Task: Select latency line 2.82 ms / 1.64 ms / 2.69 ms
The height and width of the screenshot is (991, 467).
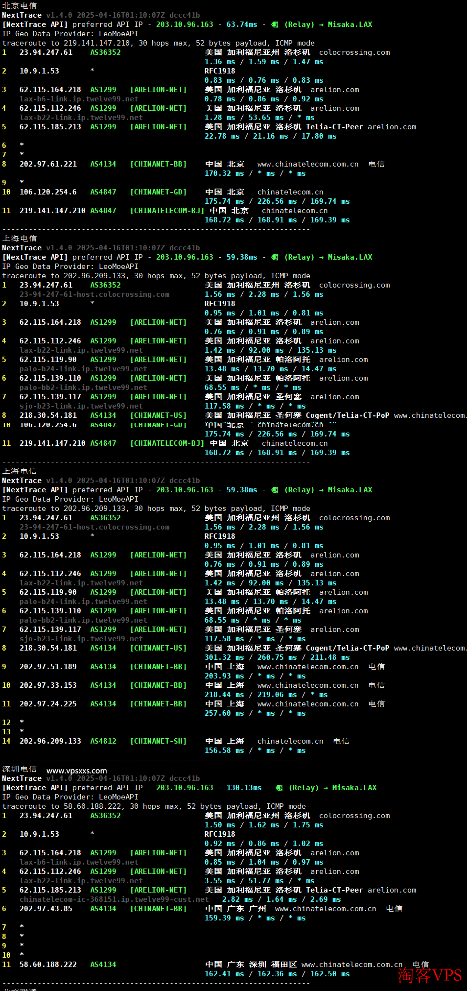Action: [281, 899]
